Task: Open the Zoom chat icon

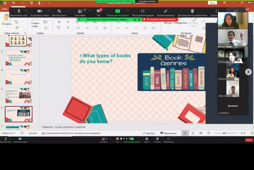Action: [99, 11]
